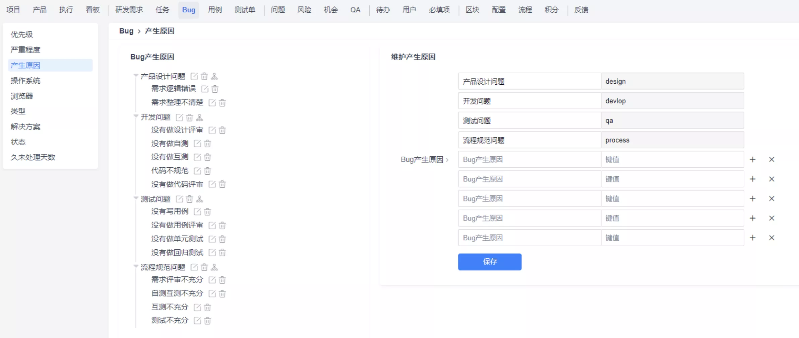Edit the 没有做自测 entry

(197, 144)
